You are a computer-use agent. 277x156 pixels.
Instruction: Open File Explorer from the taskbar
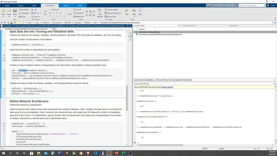(x=39, y=153)
